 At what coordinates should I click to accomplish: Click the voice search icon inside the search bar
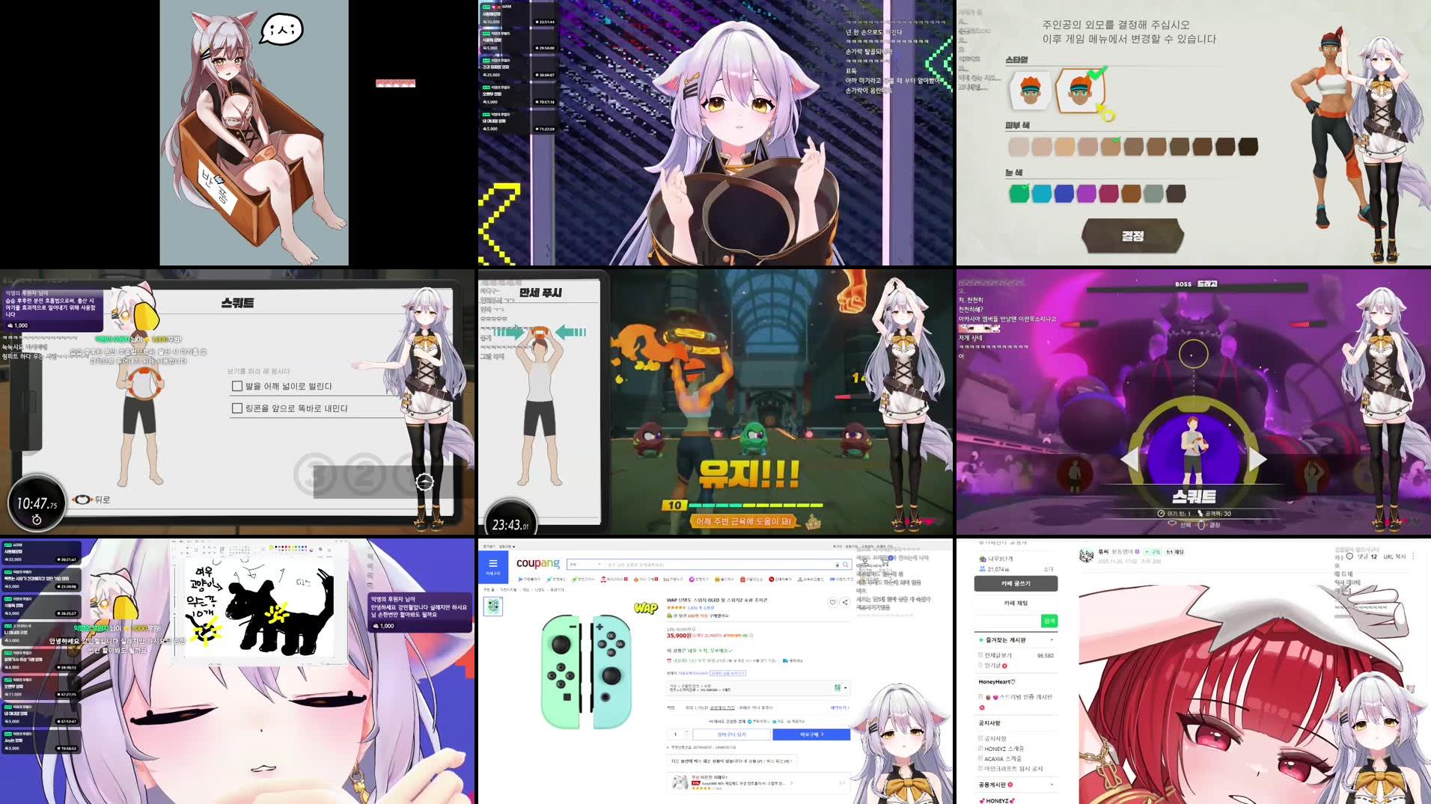[x=836, y=565]
